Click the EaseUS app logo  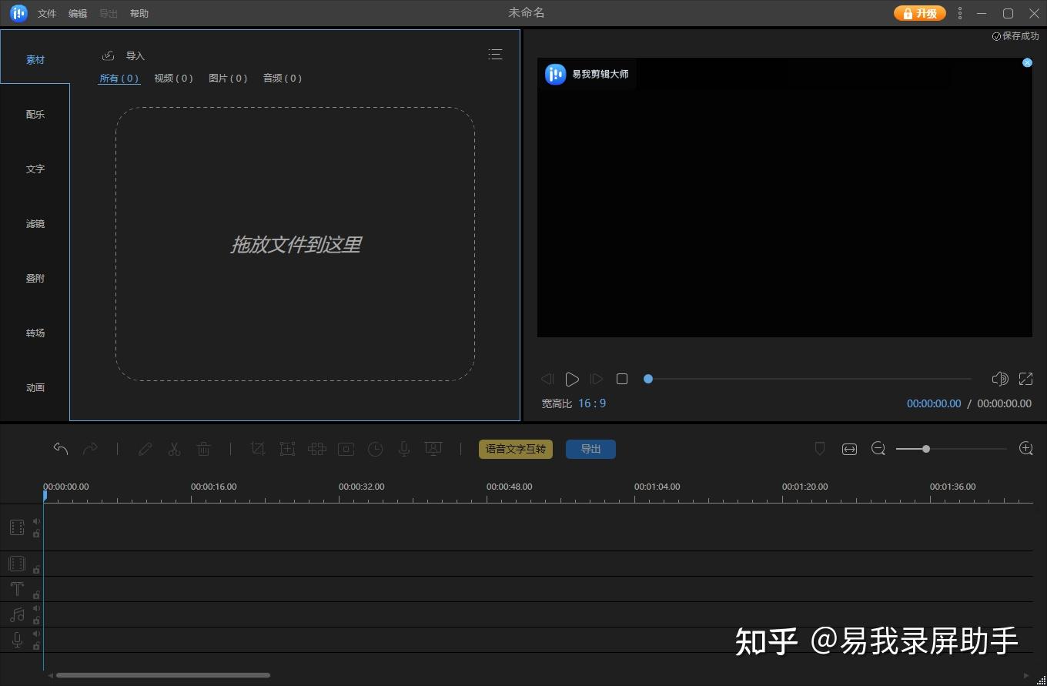[18, 13]
